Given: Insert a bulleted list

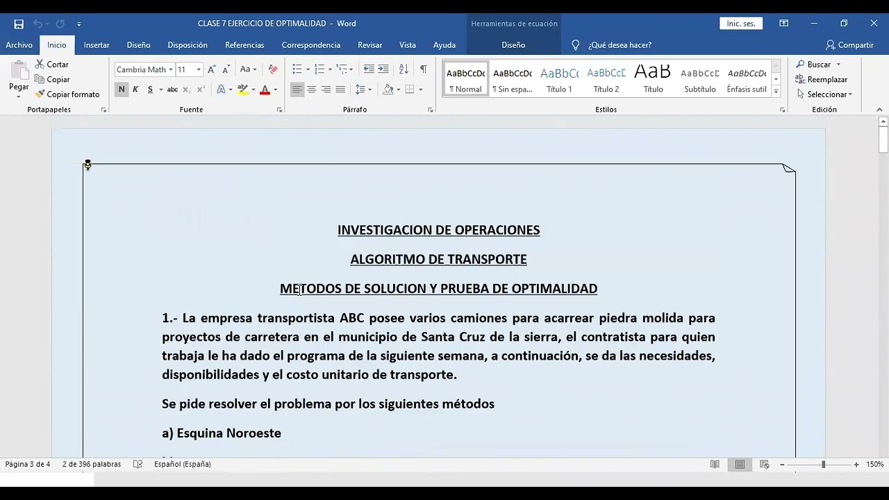Looking at the screenshot, I should coord(297,69).
